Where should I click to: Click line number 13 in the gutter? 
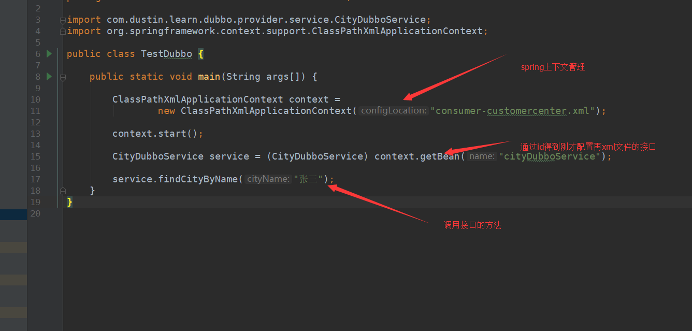(x=35, y=134)
